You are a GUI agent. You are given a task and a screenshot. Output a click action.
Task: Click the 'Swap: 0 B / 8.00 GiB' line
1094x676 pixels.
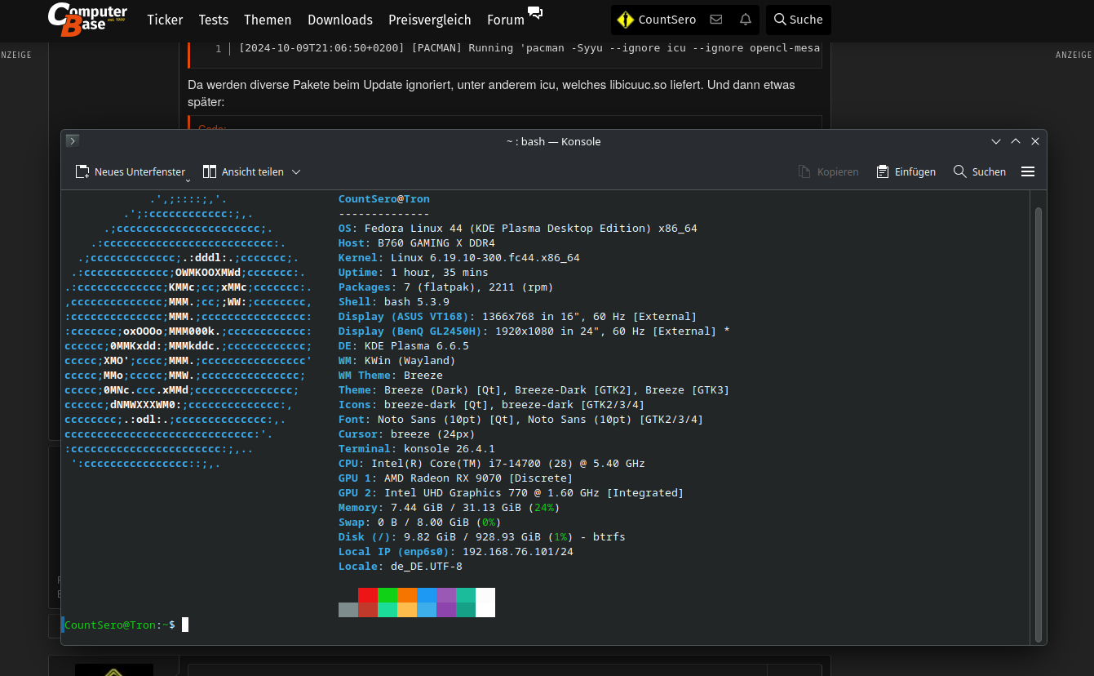tap(420, 522)
